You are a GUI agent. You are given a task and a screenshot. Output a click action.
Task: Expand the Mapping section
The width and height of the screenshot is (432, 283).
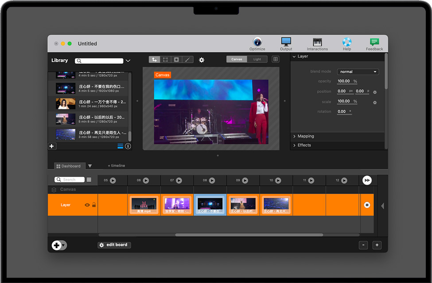click(x=306, y=136)
